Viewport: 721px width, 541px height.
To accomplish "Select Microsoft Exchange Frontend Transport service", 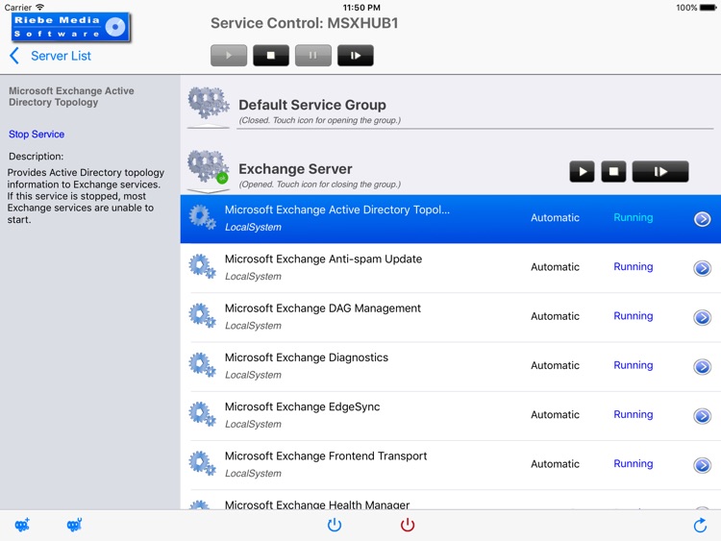I will click(x=451, y=465).
